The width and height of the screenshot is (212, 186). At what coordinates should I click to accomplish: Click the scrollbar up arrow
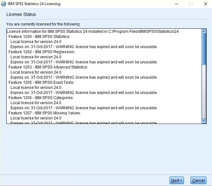[204, 31]
